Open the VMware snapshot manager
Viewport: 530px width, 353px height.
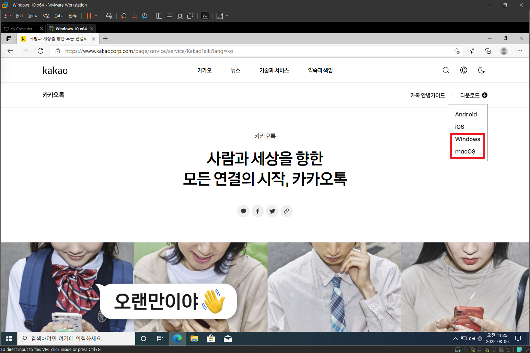145,16
